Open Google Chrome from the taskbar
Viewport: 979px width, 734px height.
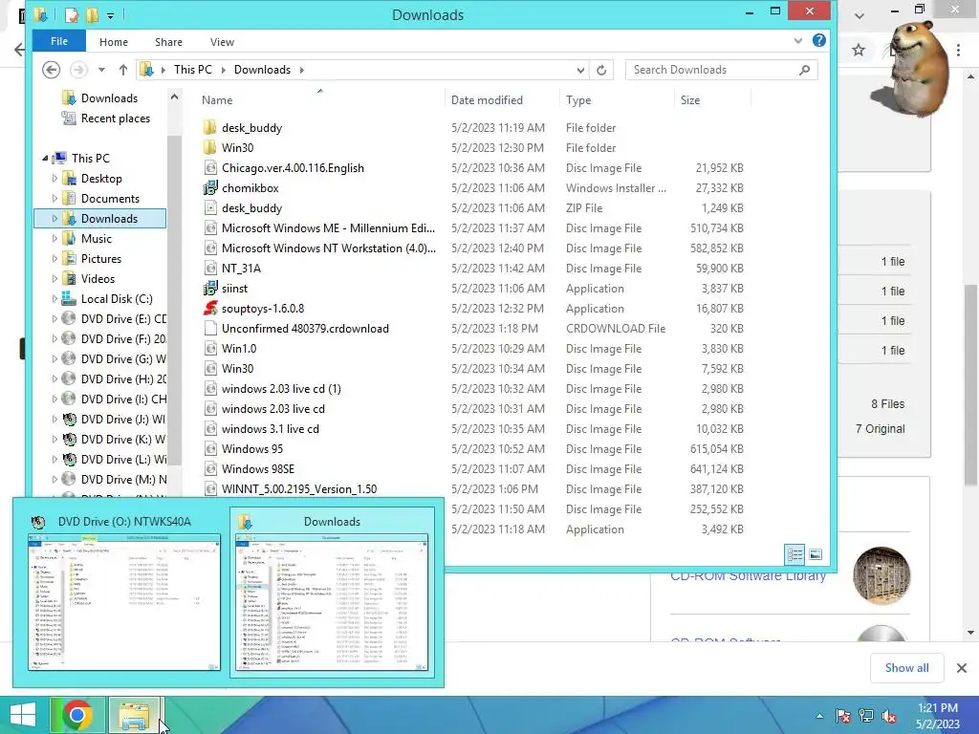tap(76, 715)
